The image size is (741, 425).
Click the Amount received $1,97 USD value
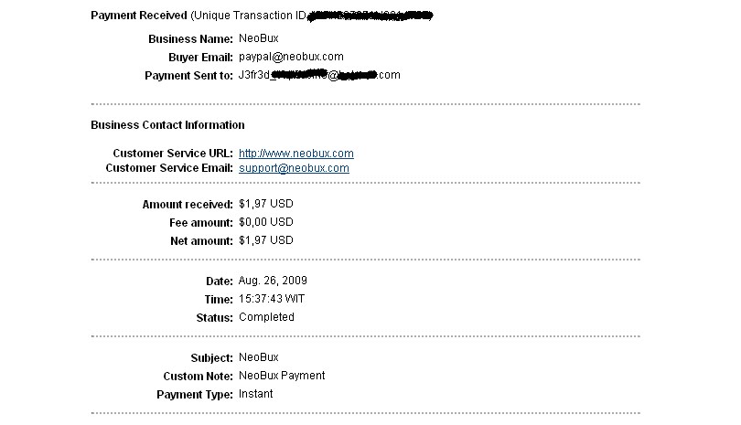coord(266,204)
